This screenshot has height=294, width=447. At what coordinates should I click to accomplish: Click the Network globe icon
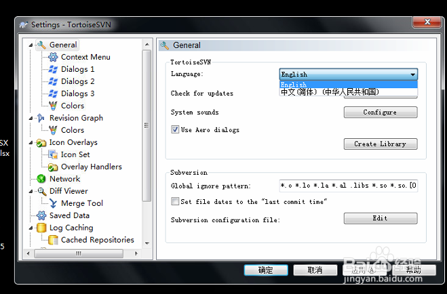pyautogui.click(x=41, y=179)
